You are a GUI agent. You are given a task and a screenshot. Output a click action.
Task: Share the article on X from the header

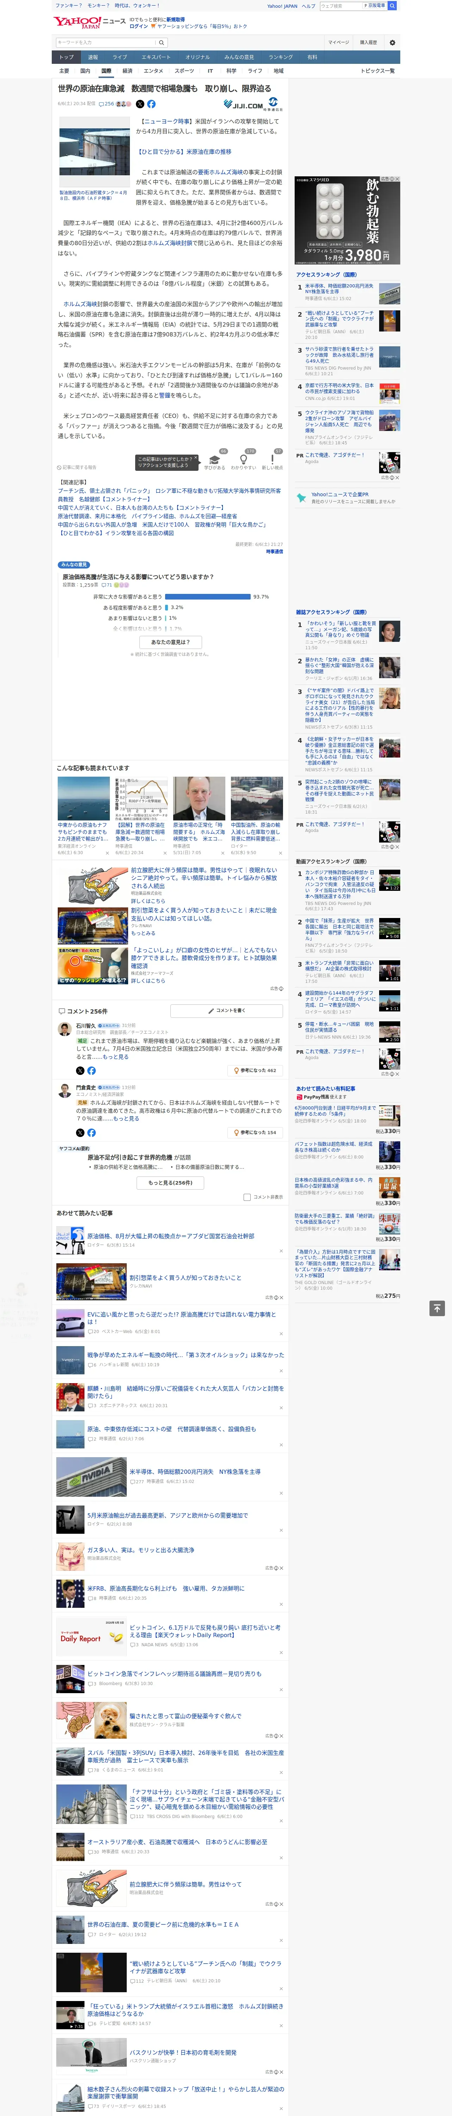click(139, 104)
